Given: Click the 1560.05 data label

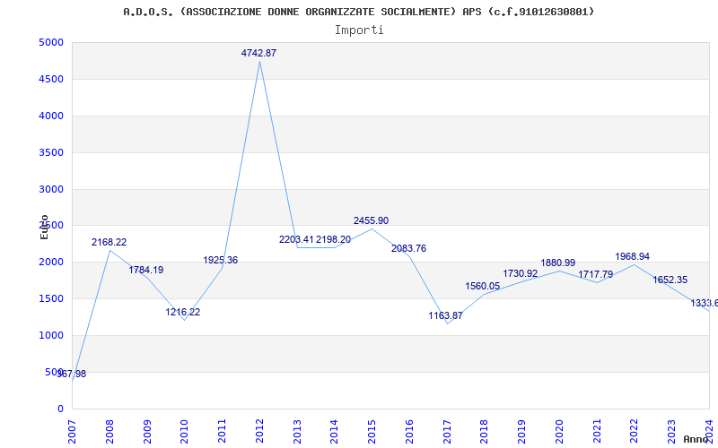Looking at the screenshot, I should (483, 286).
